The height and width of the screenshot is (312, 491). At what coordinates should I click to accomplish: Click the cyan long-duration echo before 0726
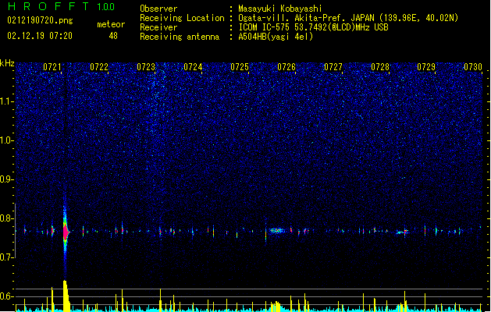click(276, 231)
